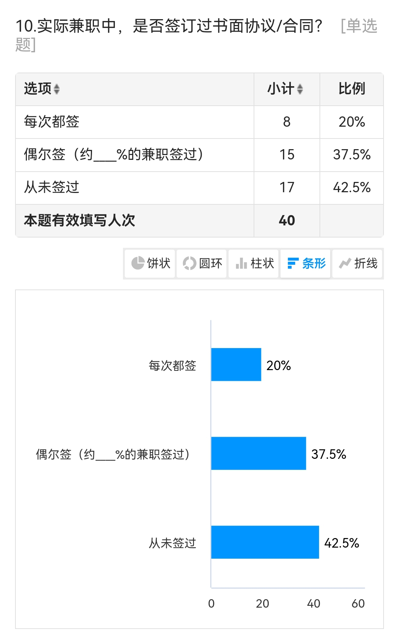
Task: Click the 37.5% bar for 偶尔签
Action: (x=259, y=453)
